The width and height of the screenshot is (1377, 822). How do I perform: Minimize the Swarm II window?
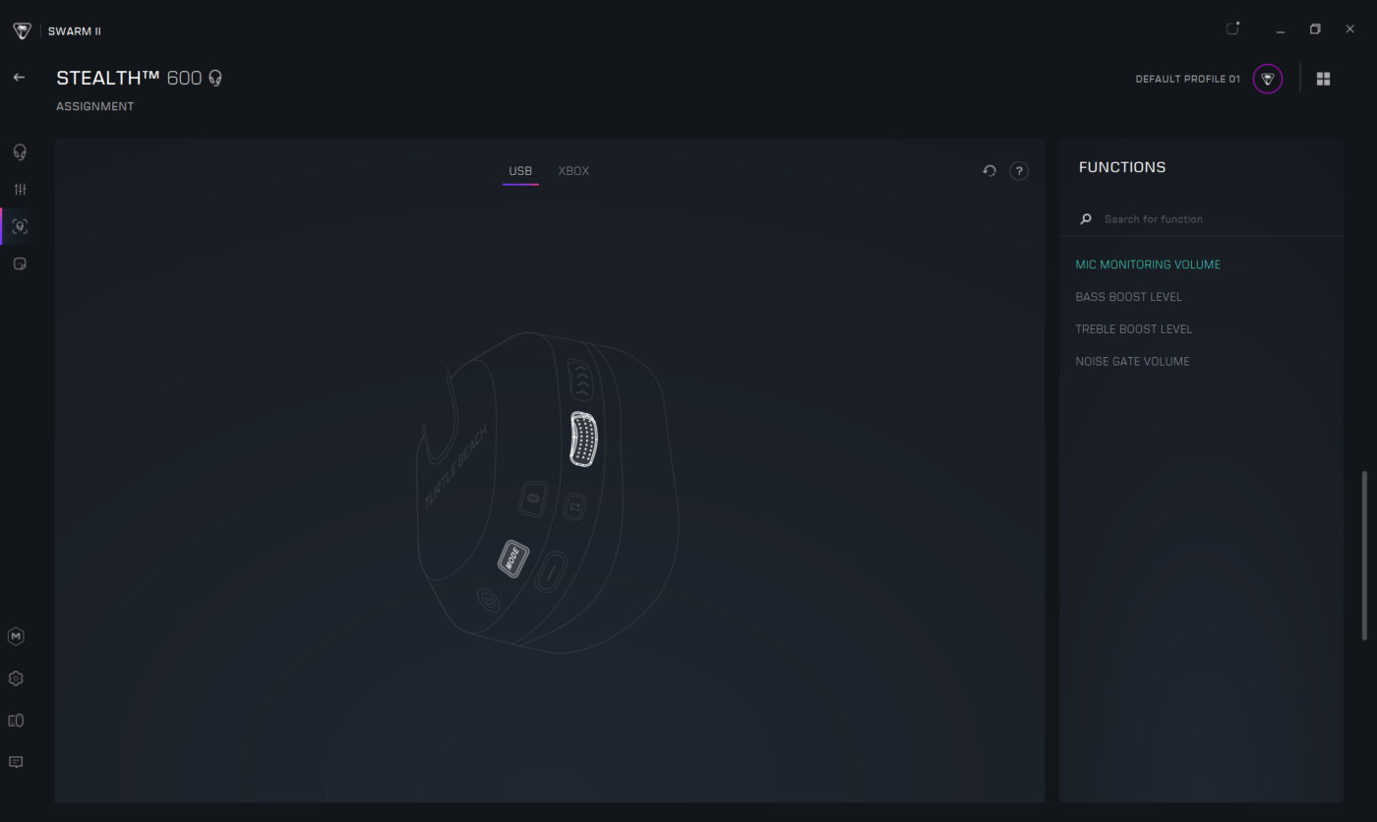[x=1281, y=29]
